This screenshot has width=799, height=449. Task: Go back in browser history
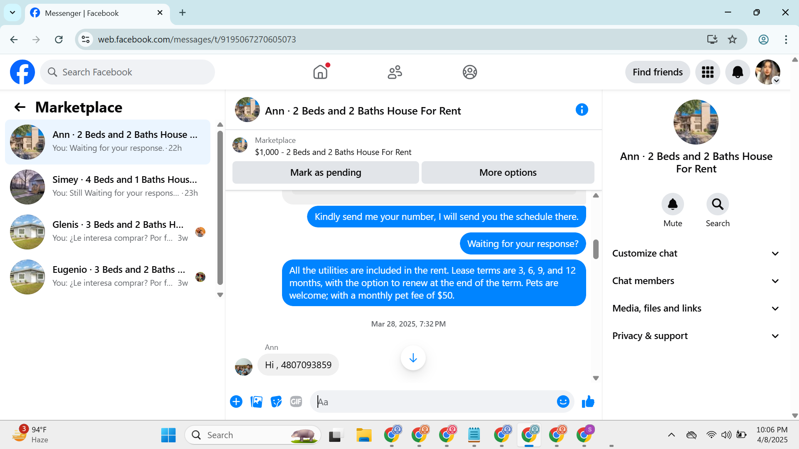tap(14, 39)
